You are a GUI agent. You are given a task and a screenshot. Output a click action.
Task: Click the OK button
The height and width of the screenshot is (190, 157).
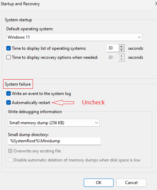click(x=99, y=183)
